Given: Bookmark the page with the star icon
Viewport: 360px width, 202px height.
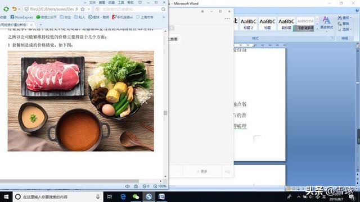Looking at the screenshot, I should pos(83,9).
